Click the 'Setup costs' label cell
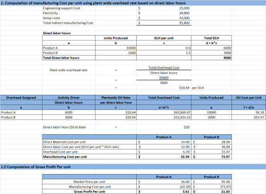This screenshot has height=194, width=266. (51, 18)
